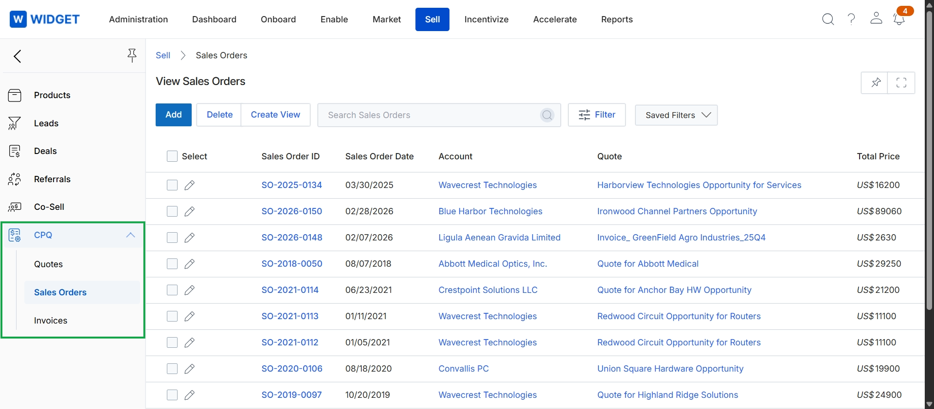Select checkbox for order SO-2021-0114
The width and height of the screenshot is (934, 409).
pyautogui.click(x=172, y=290)
